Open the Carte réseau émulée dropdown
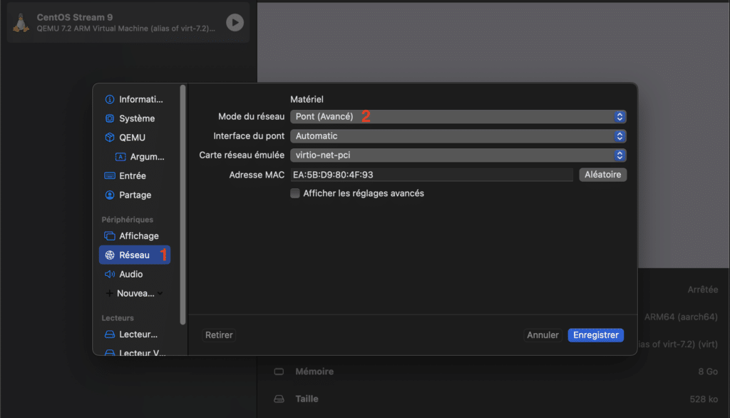This screenshot has width=730, height=418. click(x=458, y=156)
